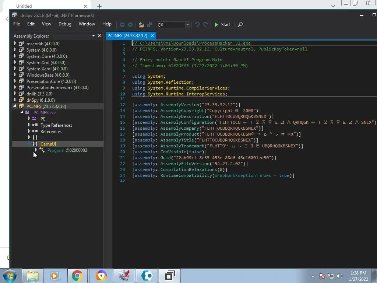Click System.Reflection in using line
377x283 pixels.
(169, 82)
